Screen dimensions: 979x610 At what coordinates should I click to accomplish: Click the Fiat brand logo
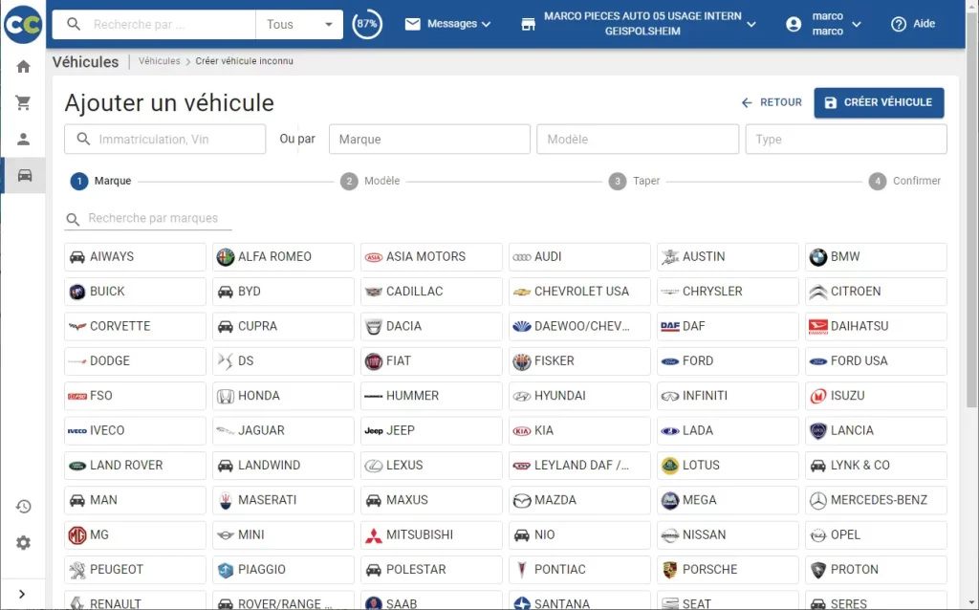tap(374, 360)
